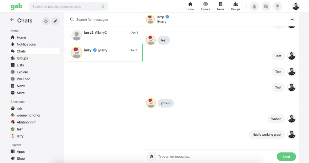The image size is (309, 163).
Task: Click the back arrow next to Chats
Action: [12, 20]
